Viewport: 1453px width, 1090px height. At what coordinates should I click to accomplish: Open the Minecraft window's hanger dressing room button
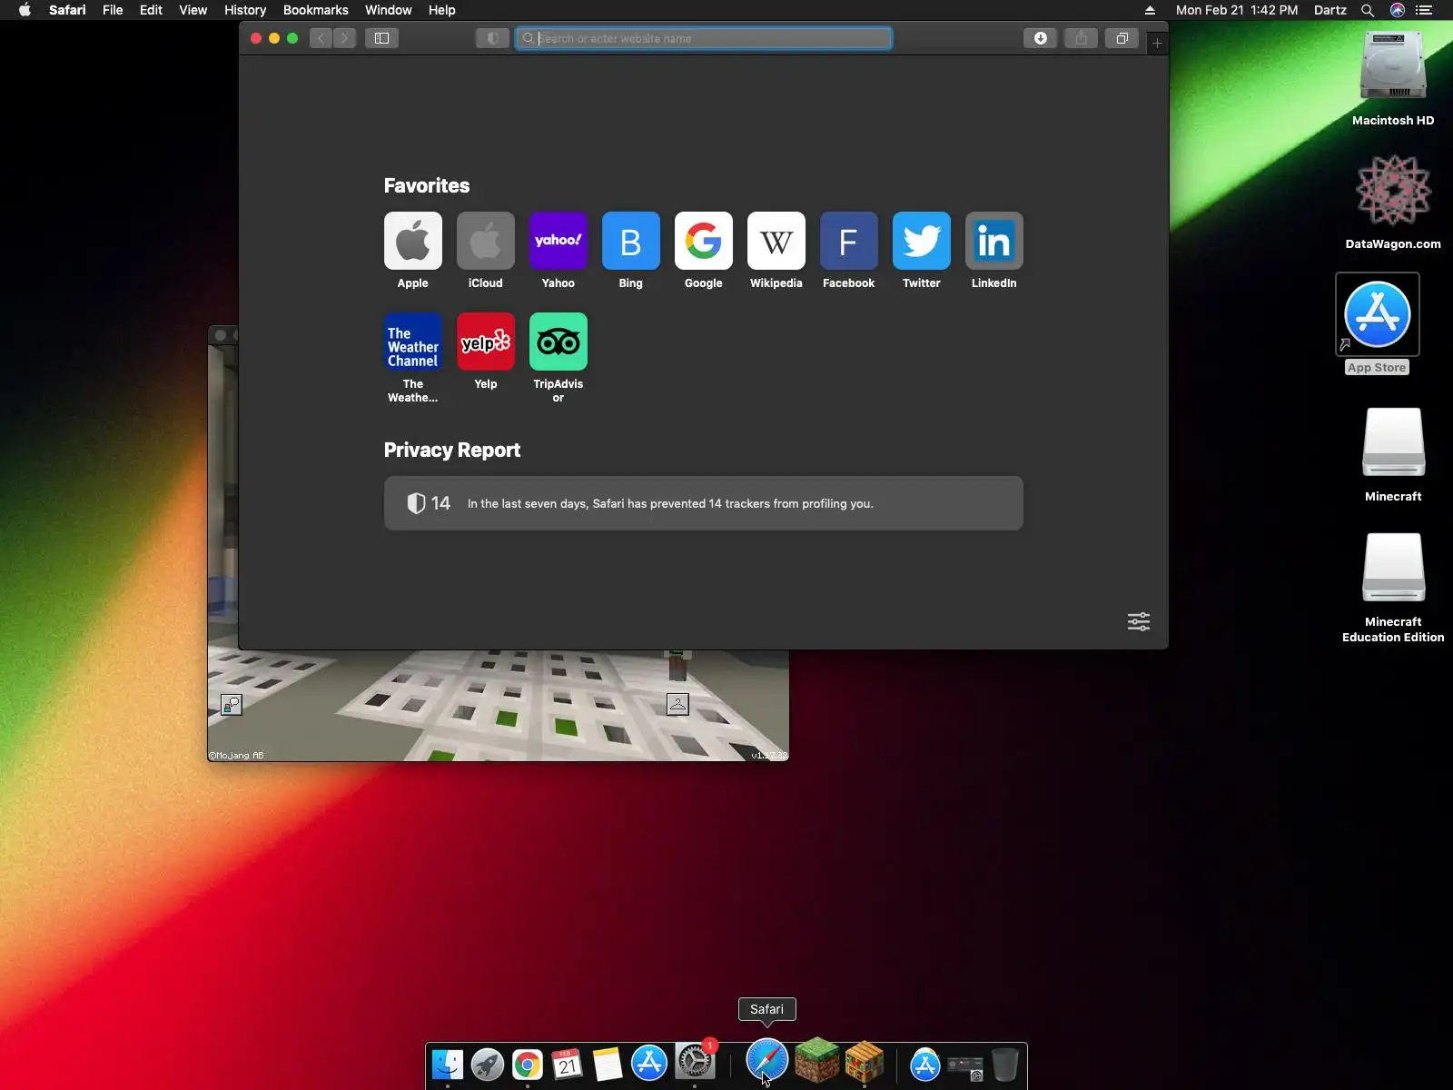tap(677, 704)
